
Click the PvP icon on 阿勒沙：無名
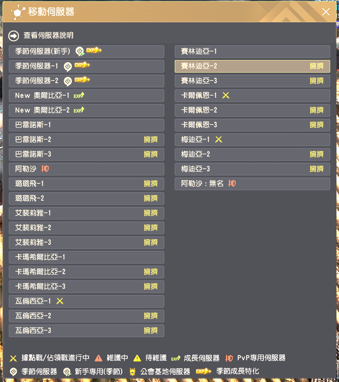click(x=232, y=183)
